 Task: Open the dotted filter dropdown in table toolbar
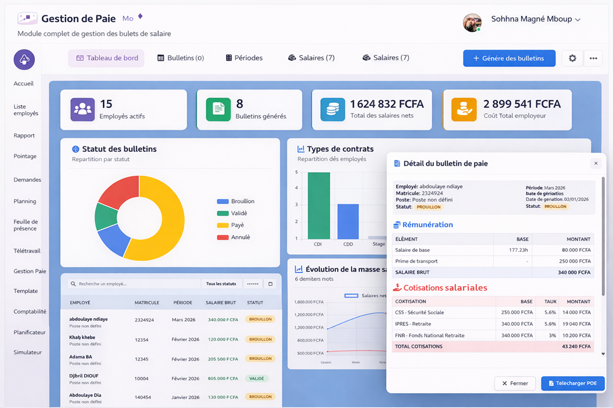click(x=253, y=284)
